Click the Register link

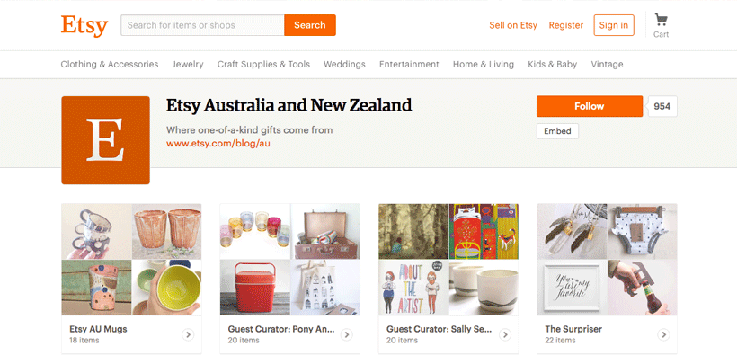click(x=566, y=25)
